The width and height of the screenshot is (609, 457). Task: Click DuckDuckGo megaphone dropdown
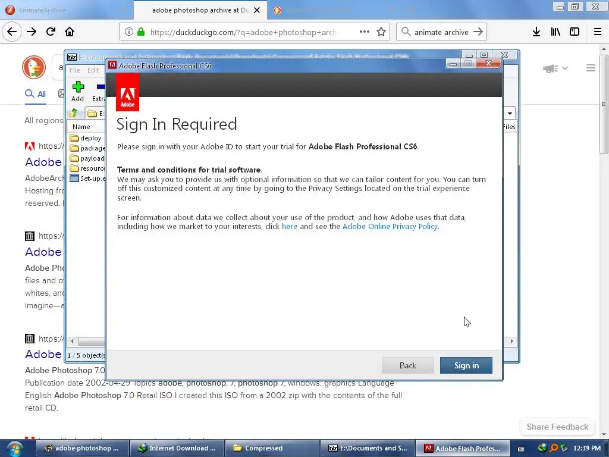[x=555, y=69]
